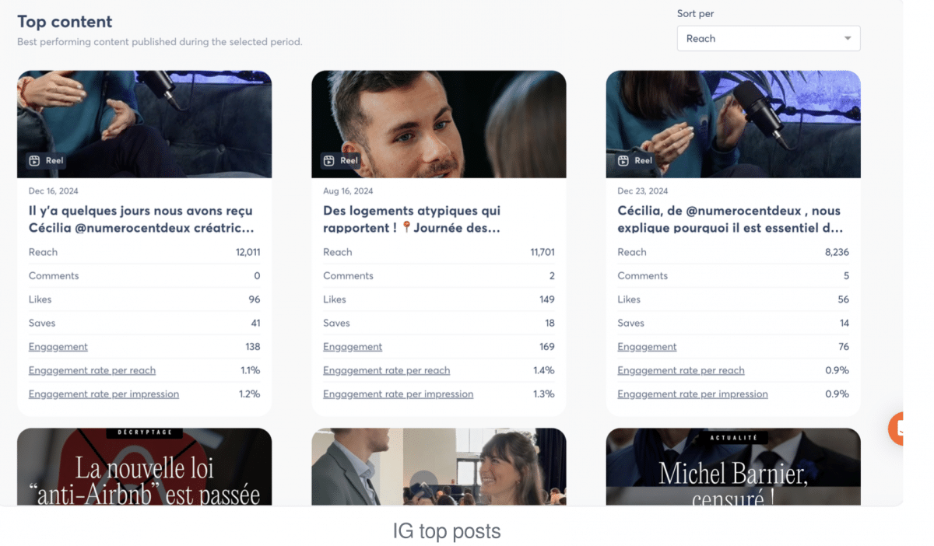This screenshot has height=546, width=934.
Task: Open Engagement link on Dec 16 post
Action: click(58, 347)
